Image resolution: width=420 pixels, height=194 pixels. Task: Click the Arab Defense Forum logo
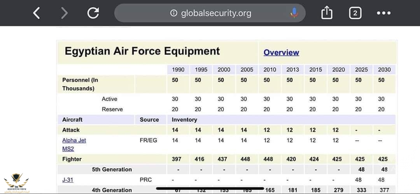coord(16,183)
